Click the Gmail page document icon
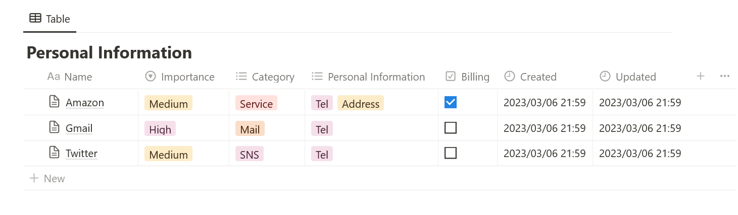The image size is (738, 215). click(54, 127)
